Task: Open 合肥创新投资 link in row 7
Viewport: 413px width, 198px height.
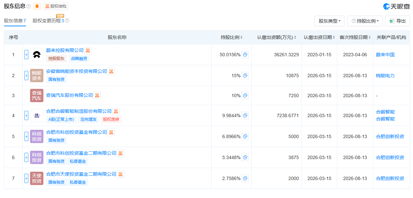Action: (x=390, y=178)
